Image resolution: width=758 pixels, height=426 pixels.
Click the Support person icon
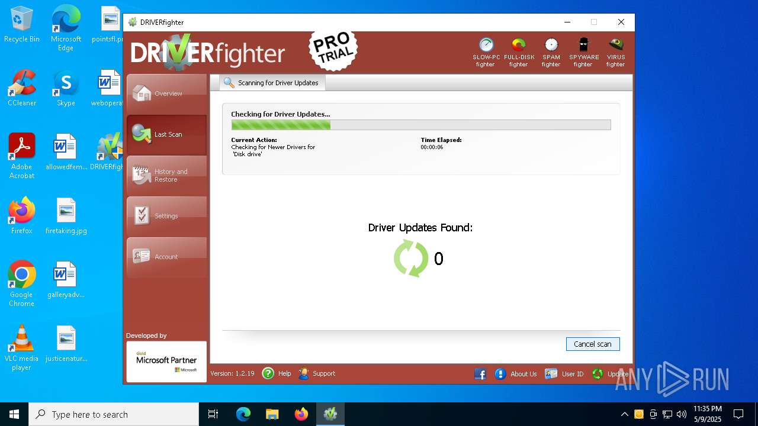click(304, 373)
